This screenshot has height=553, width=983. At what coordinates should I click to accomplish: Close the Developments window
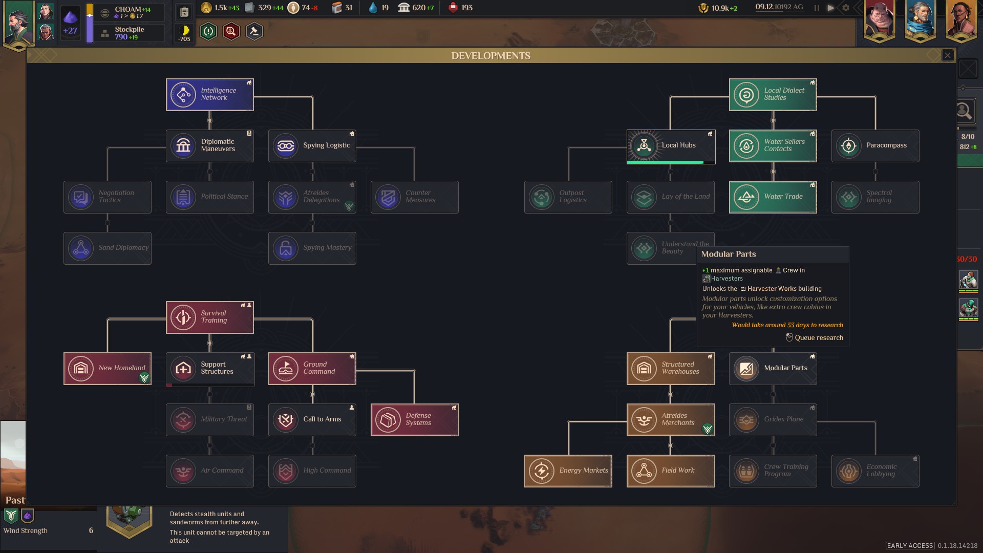click(947, 55)
